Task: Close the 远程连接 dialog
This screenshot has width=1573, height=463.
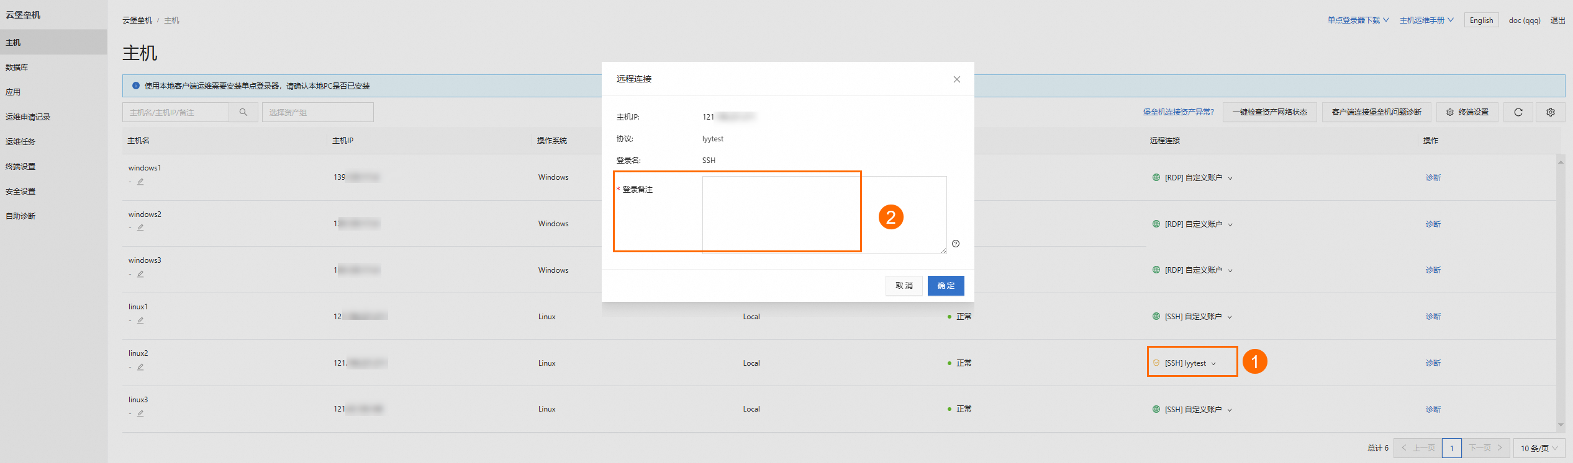Action: pyautogui.click(x=957, y=79)
